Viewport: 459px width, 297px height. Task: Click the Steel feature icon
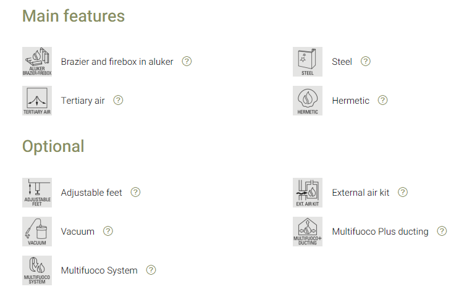[308, 62]
